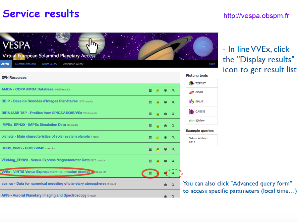Open resource info icon in abs_cs row

tap(166, 185)
